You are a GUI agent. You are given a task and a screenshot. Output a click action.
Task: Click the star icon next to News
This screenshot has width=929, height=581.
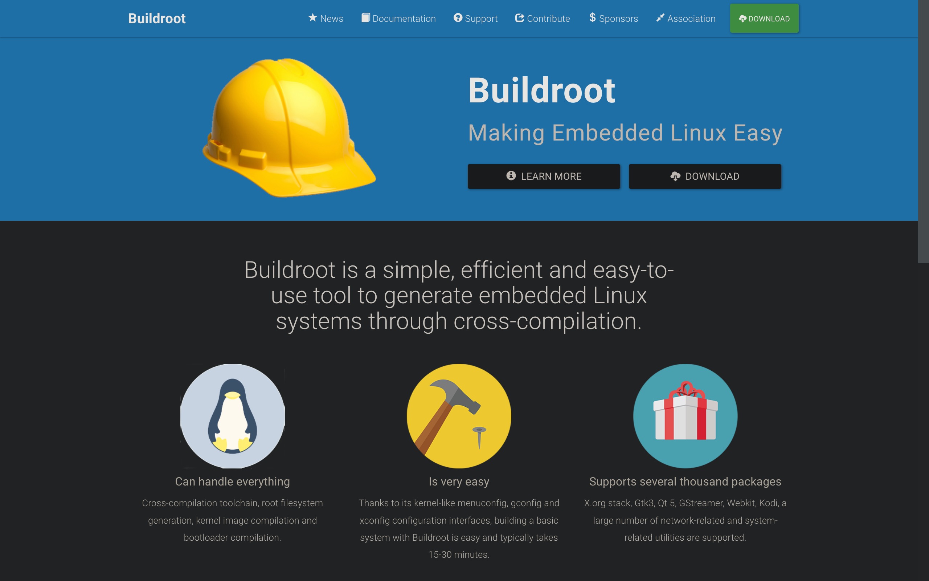[312, 18]
